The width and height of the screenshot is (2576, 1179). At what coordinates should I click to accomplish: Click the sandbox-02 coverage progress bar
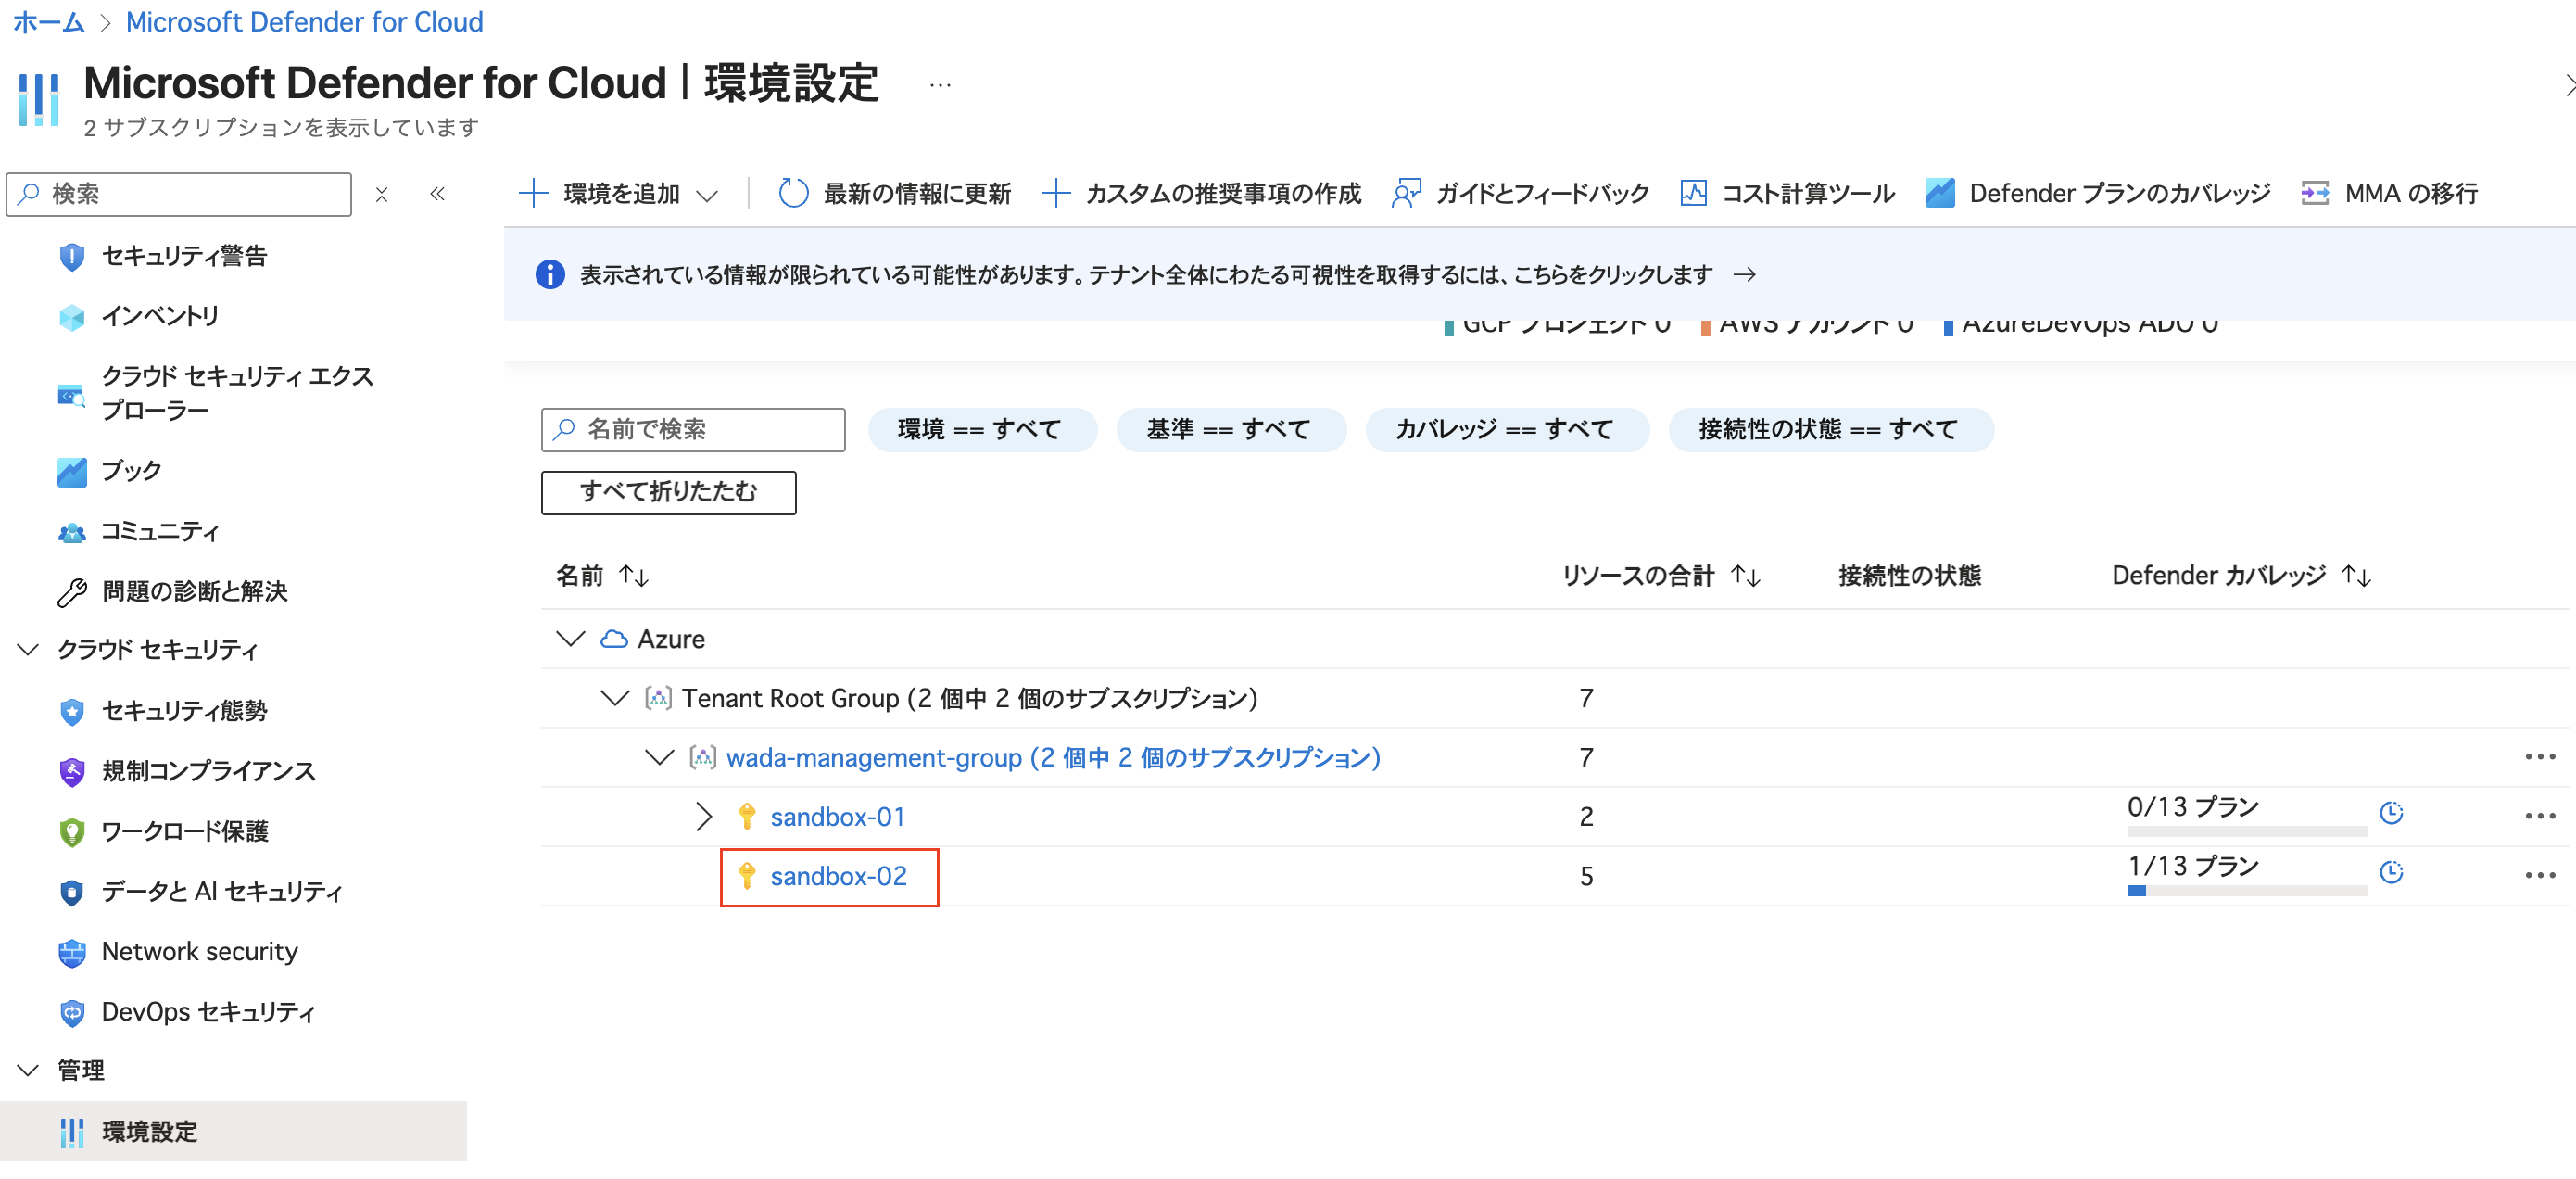2246,891
